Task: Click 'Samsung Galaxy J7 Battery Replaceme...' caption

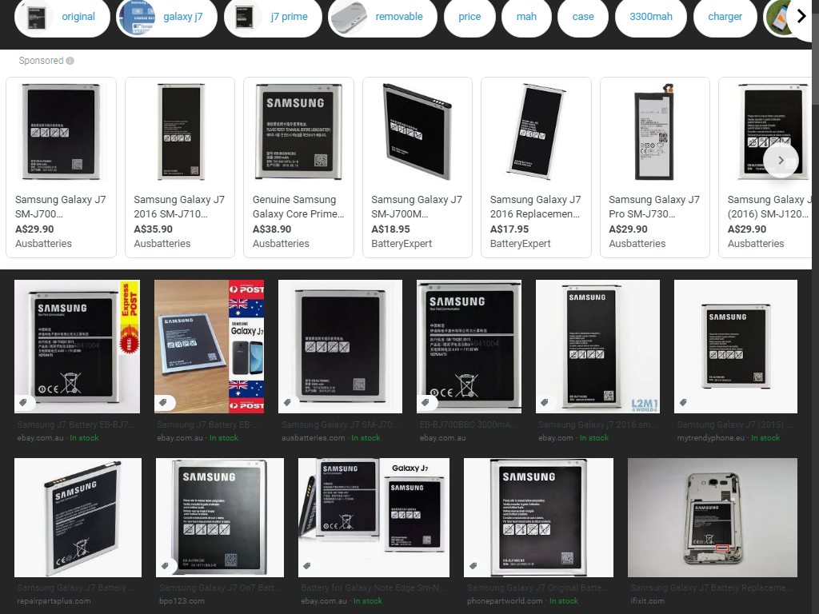Action: pyautogui.click(x=711, y=588)
